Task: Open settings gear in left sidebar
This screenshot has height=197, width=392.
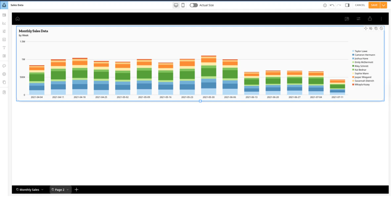Action: 4,74
